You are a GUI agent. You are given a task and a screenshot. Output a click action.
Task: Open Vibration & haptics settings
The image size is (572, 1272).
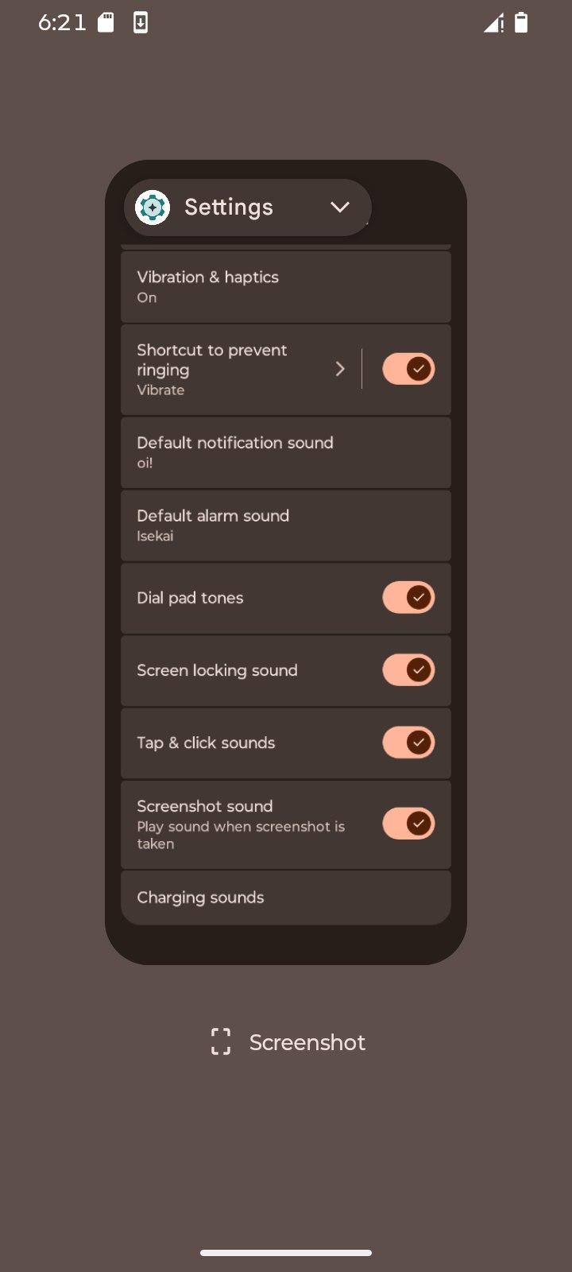(286, 286)
